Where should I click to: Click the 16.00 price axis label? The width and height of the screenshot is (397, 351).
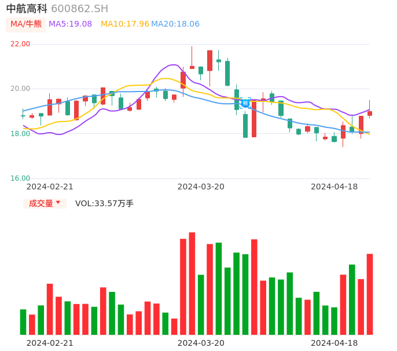point(20,178)
